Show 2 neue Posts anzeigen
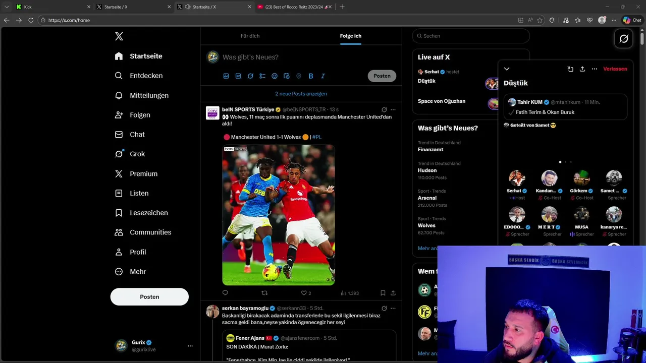 coord(301,94)
